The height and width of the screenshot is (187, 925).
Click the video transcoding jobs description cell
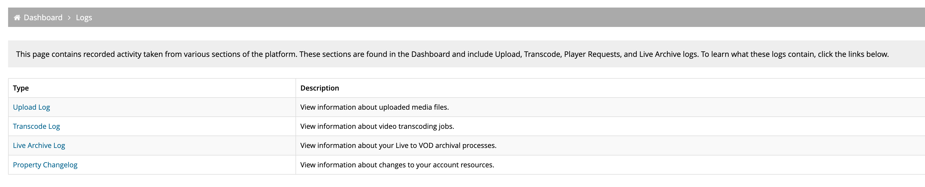pos(610,126)
